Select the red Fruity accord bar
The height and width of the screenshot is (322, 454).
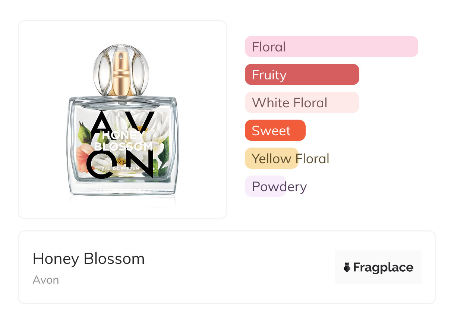[302, 75]
